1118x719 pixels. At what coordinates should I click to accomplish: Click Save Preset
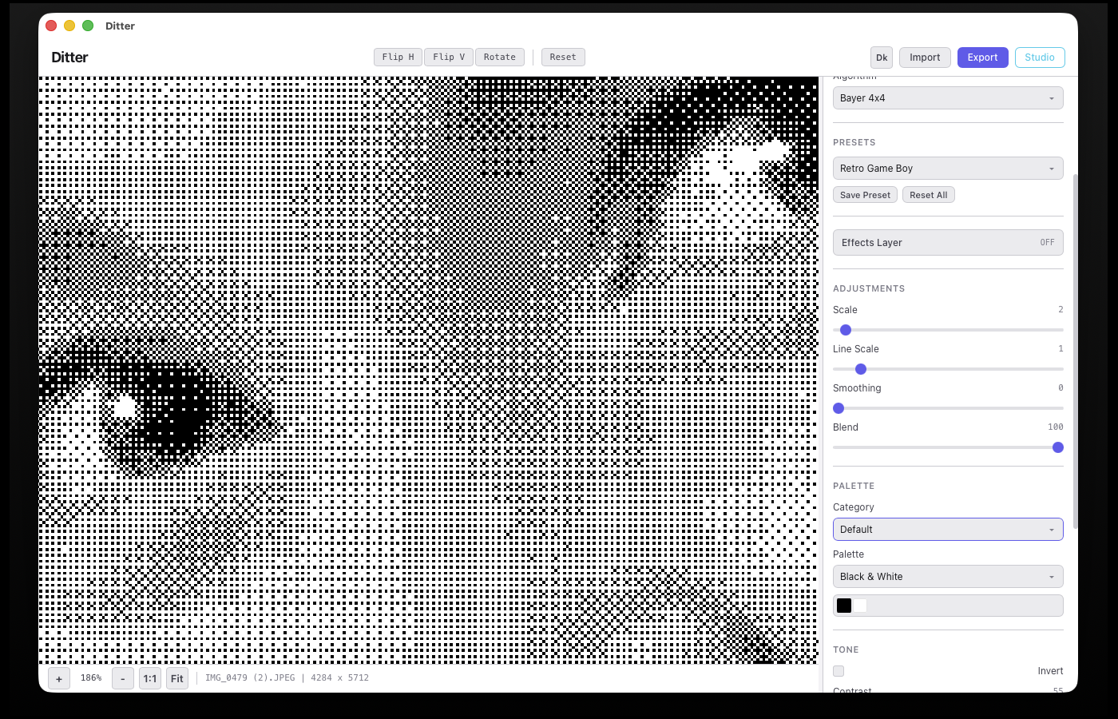click(865, 195)
